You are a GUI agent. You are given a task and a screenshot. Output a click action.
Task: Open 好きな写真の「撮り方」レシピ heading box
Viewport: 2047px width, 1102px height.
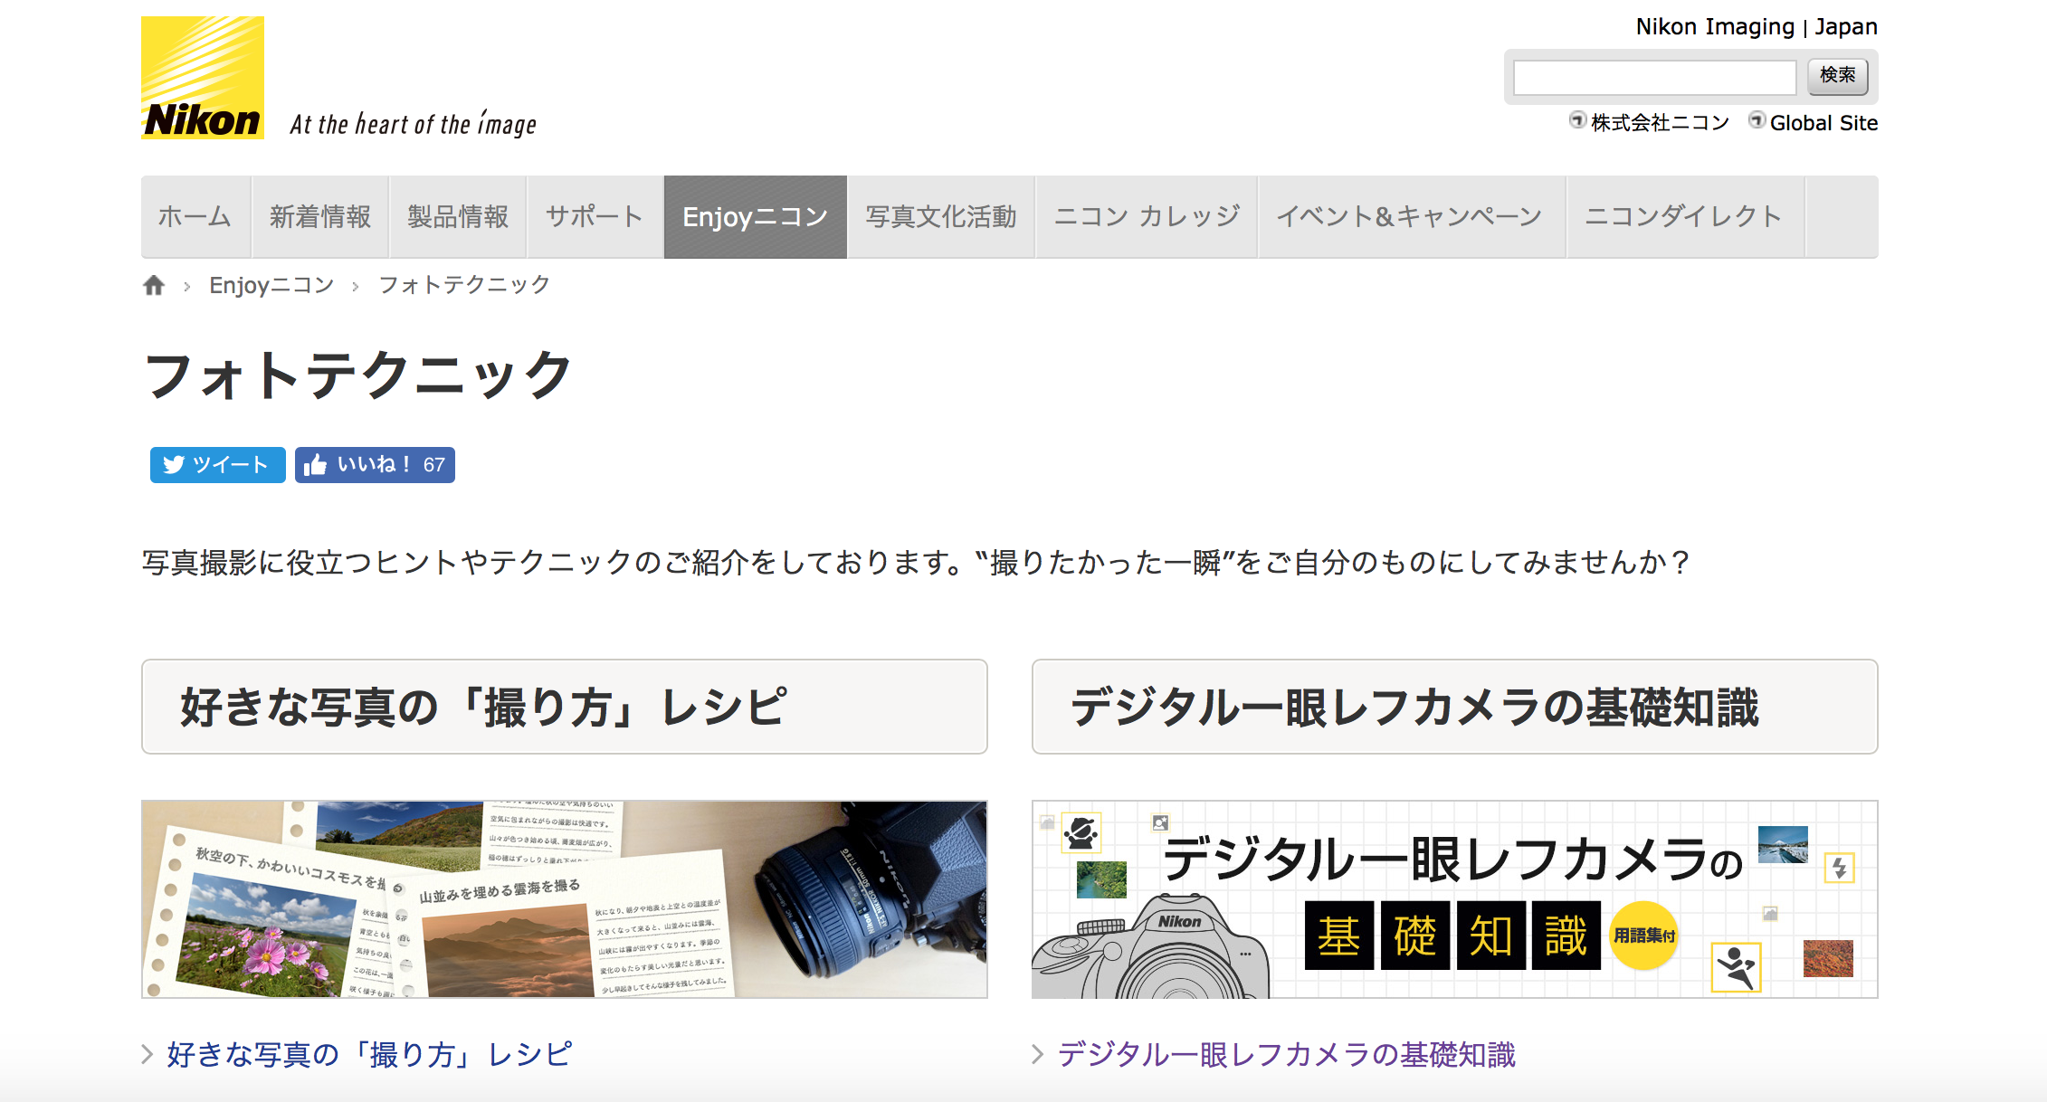(x=564, y=707)
